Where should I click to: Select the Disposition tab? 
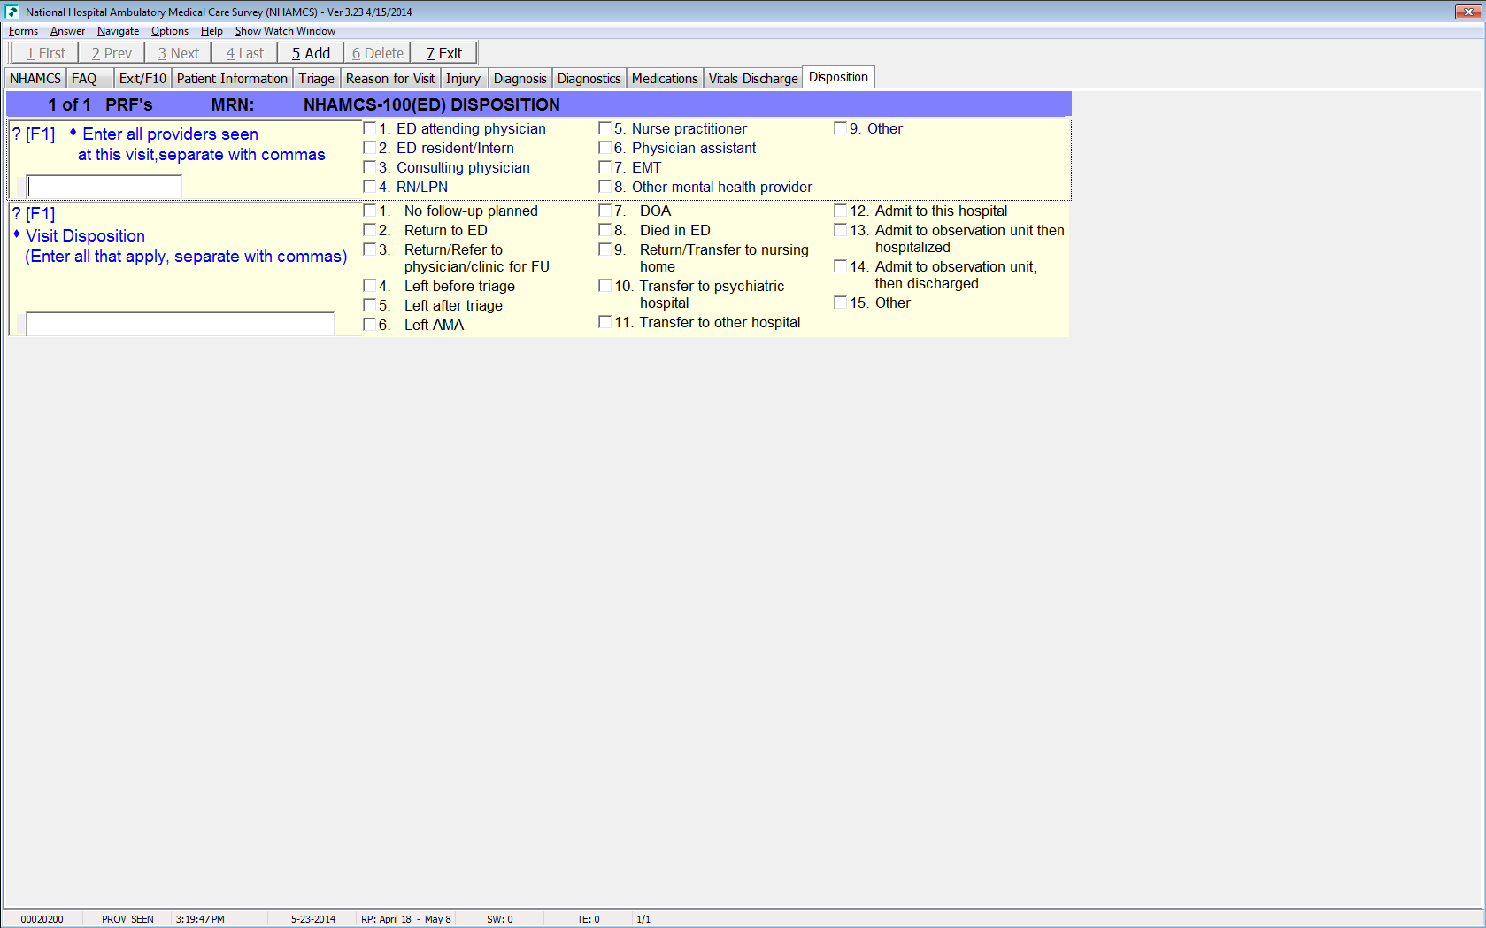(838, 77)
